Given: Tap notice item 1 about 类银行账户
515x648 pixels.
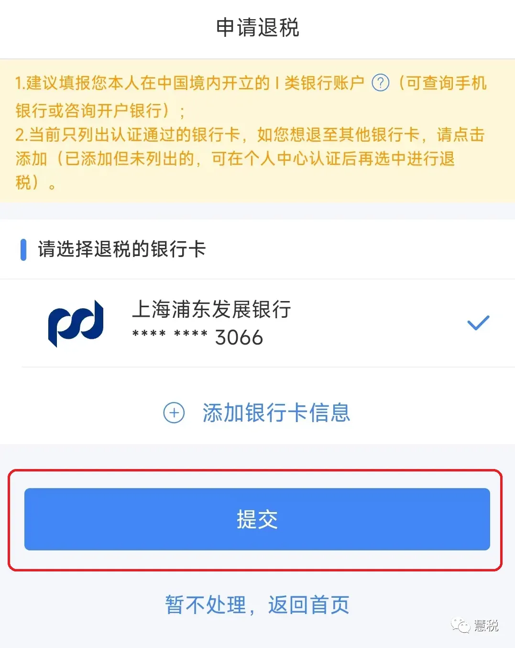Looking at the screenshot, I should 252,96.
